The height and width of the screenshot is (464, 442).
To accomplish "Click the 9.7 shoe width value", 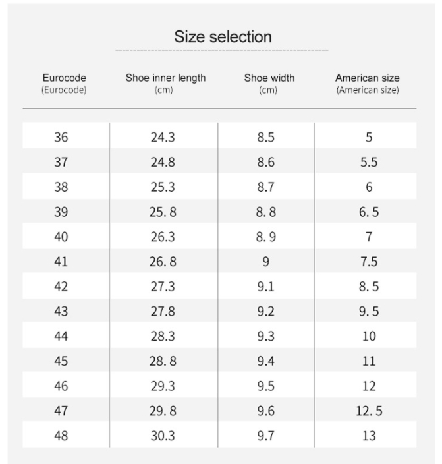I will pos(265,436).
